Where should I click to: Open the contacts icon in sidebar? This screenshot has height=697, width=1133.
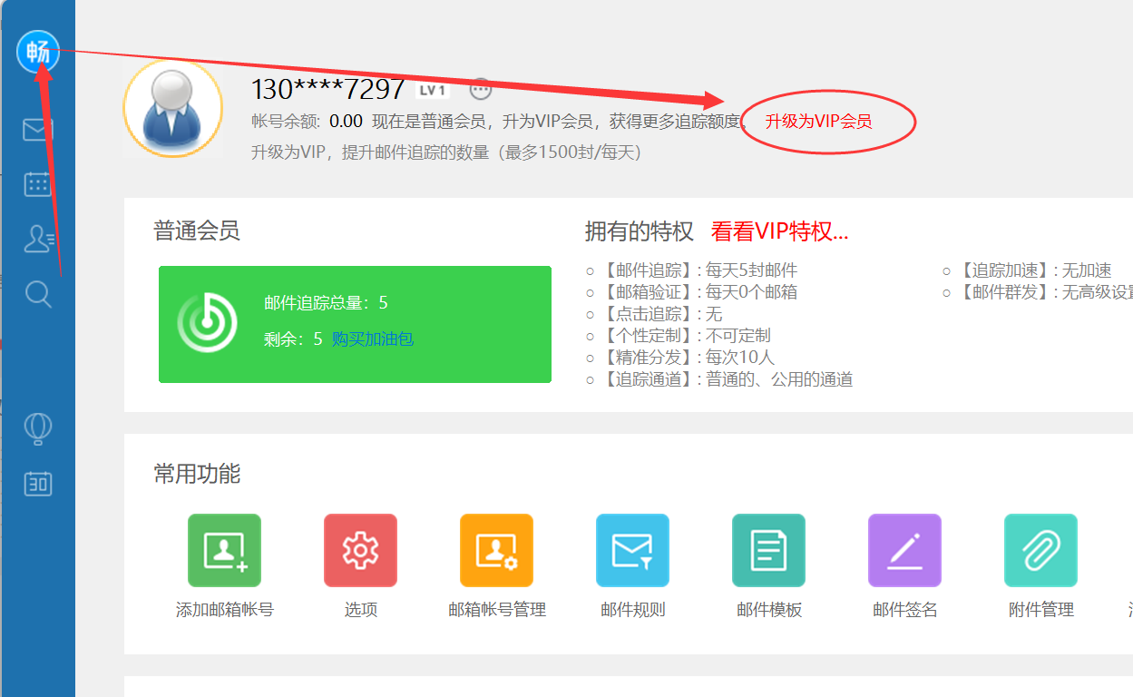[39, 239]
